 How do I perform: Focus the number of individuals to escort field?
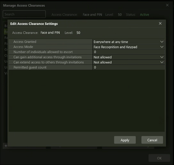coord(128,52)
